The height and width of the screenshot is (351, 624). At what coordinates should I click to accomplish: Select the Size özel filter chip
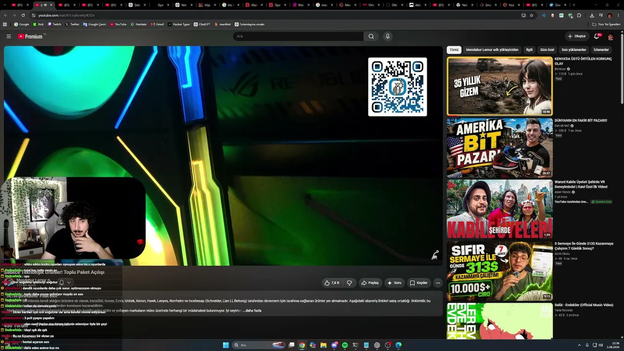point(547,50)
